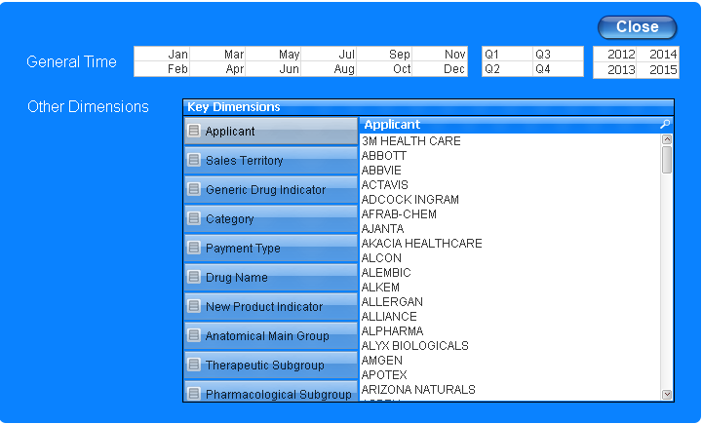Select the Payment Type dimension

(271, 248)
